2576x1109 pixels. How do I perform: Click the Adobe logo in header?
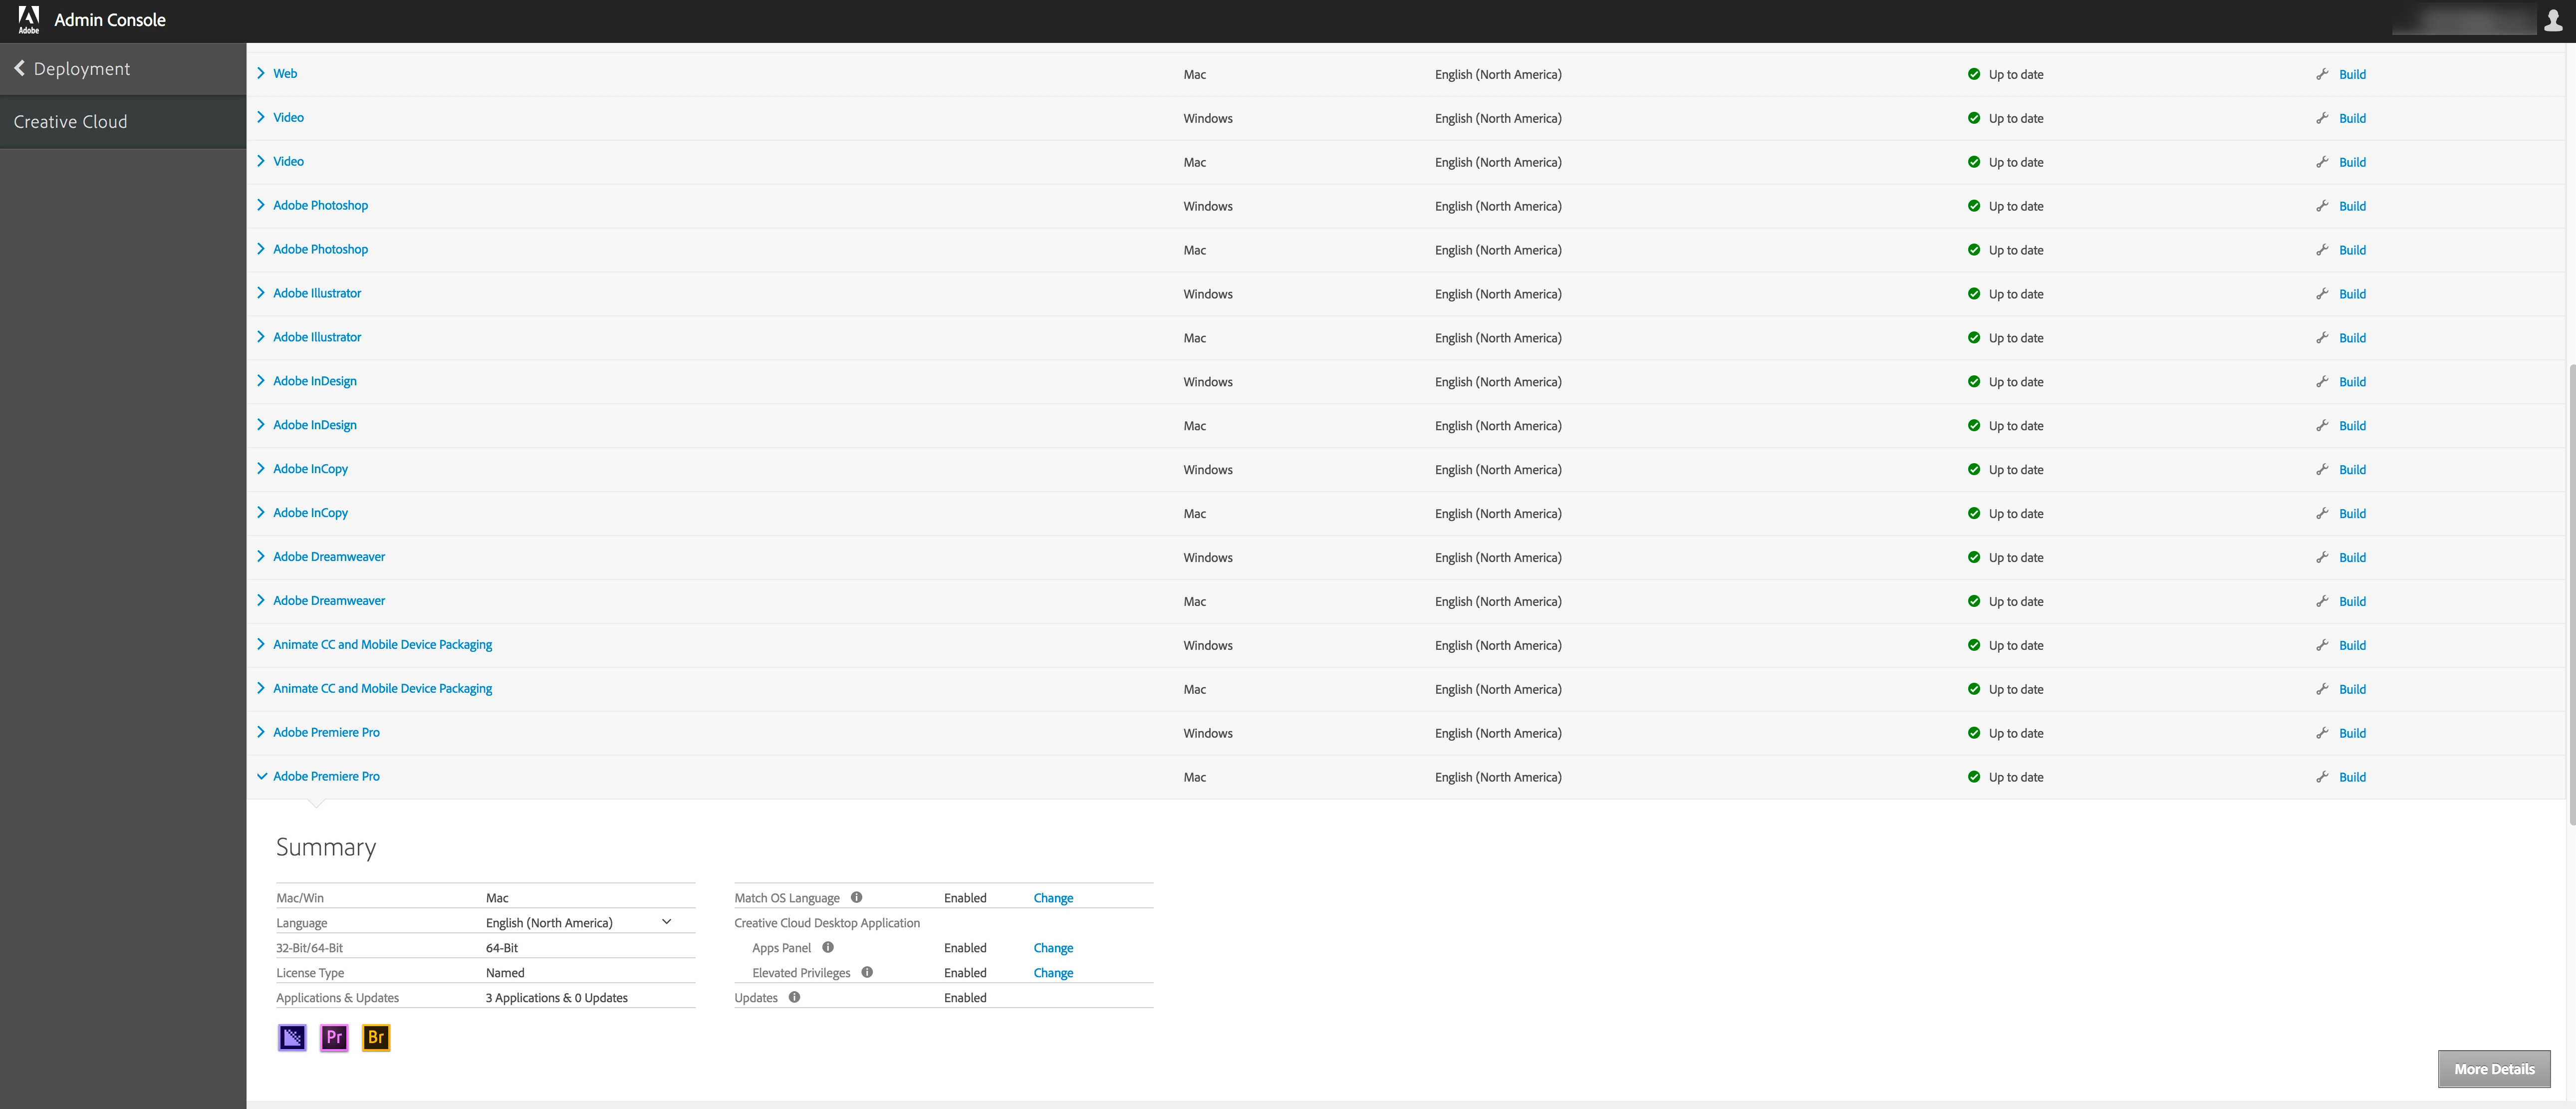(x=29, y=19)
